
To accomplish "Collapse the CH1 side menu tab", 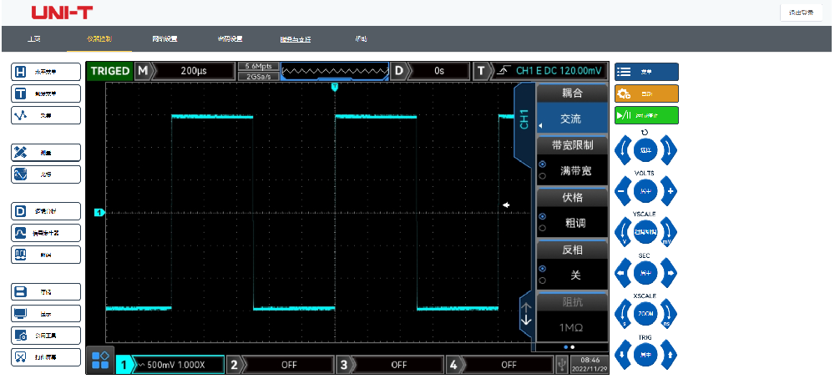I will [524, 119].
